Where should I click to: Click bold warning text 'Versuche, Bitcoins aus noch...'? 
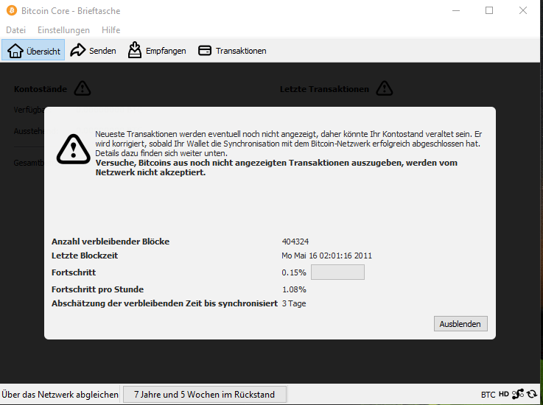[276, 168]
